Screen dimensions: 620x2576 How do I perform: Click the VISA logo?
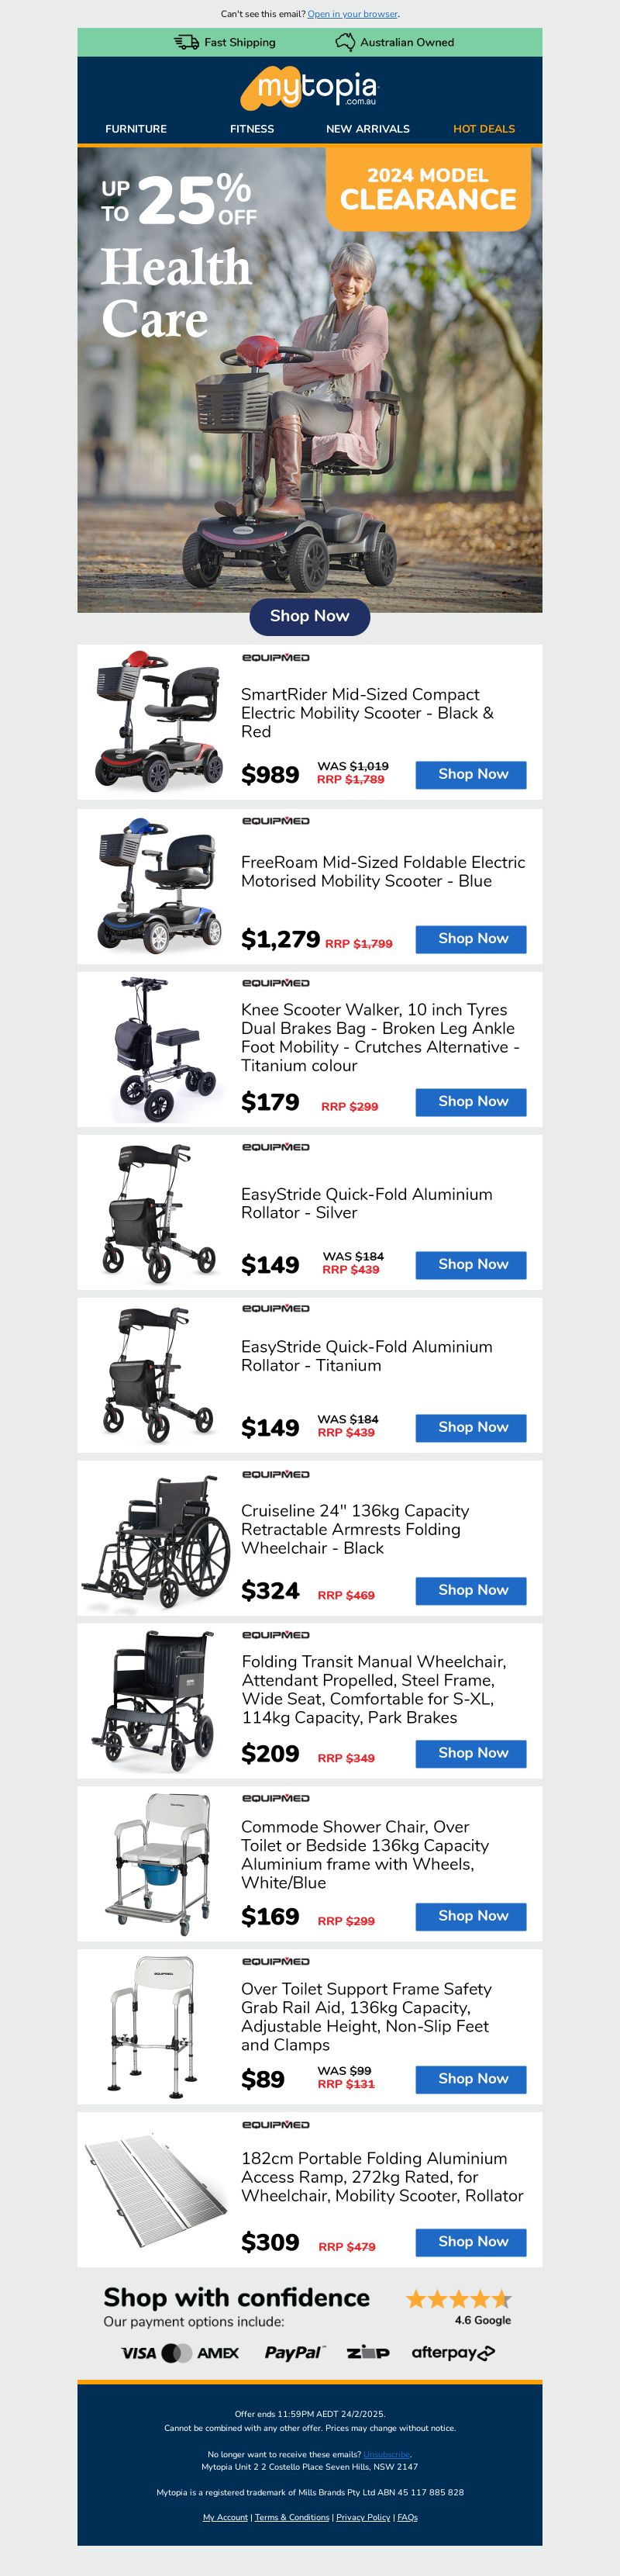pyautogui.click(x=139, y=2353)
